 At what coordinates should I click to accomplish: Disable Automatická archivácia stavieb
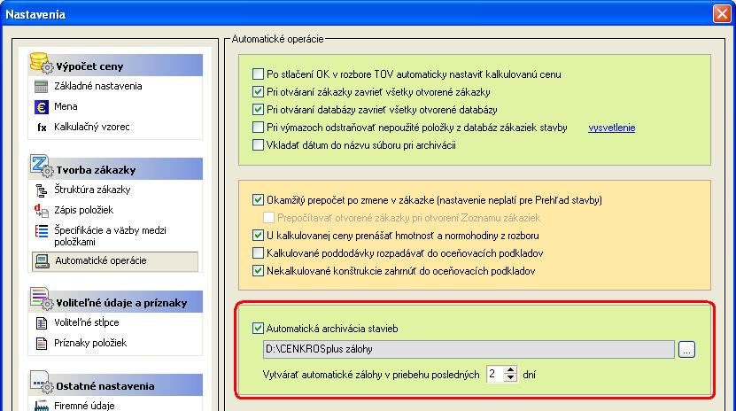click(258, 329)
